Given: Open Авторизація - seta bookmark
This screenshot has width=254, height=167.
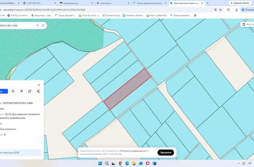Looking at the screenshot, I should point(42,15).
